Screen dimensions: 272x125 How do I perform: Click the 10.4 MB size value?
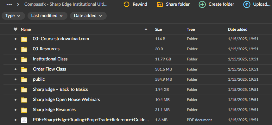click(162, 100)
